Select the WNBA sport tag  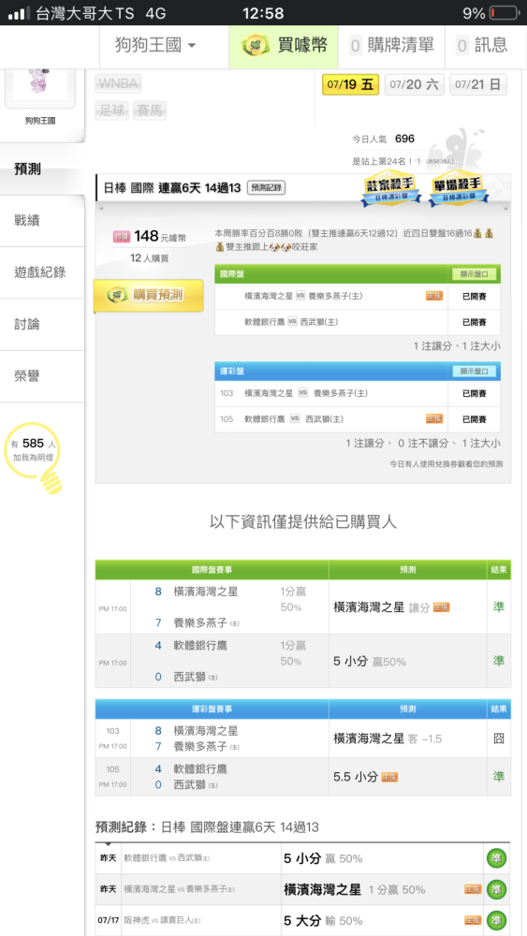pyautogui.click(x=118, y=83)
